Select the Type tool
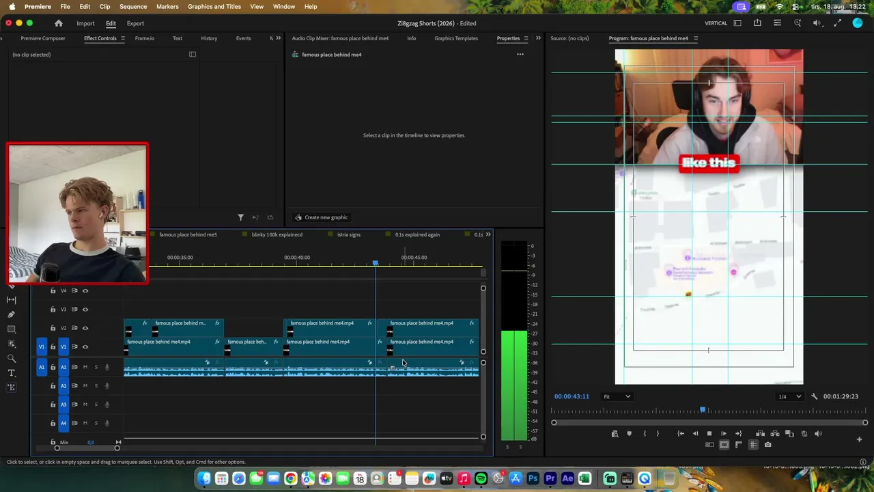Image resolution: width=874 pixels, height=492 pixels. [x=12, y=373]
